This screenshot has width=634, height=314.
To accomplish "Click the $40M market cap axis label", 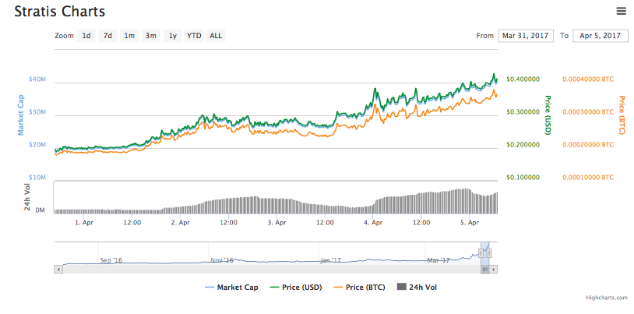I will tap(37, 79).
